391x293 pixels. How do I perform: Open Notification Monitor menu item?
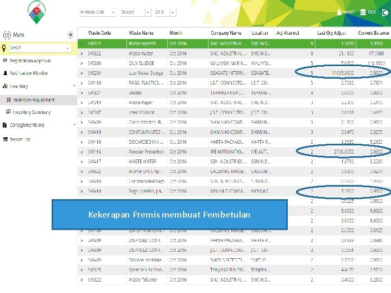pyautogui.click(x=29, y=73)
